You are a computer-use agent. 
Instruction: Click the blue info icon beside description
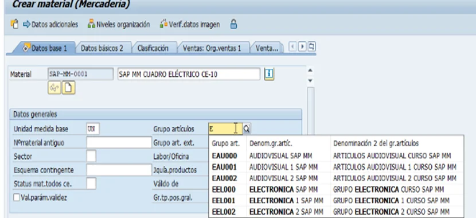pos(270,74)
